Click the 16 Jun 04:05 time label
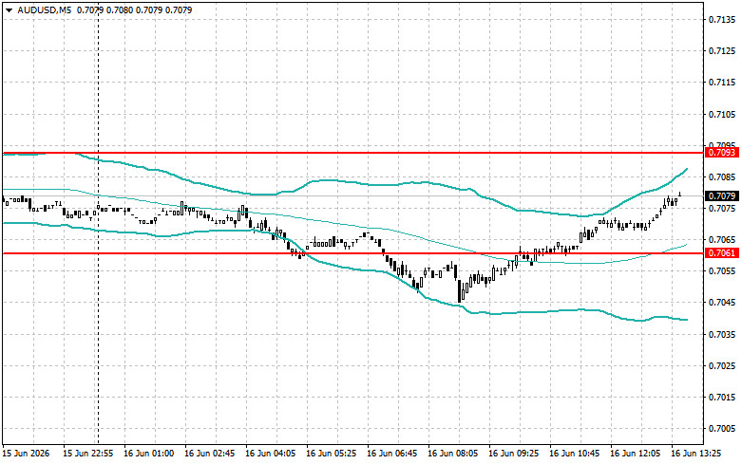 coord(270,454)
